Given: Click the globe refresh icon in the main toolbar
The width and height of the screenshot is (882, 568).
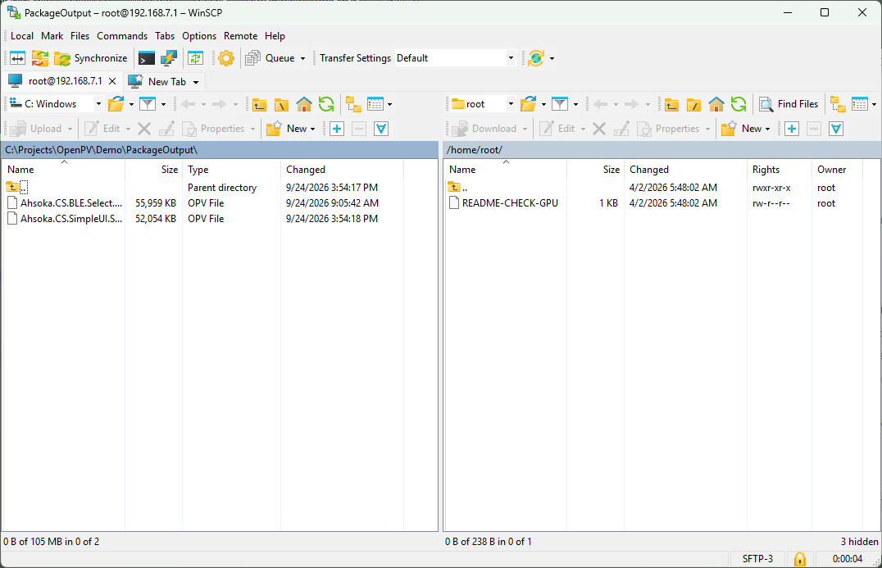Looking at the screenshot, I should pos(536,58).
